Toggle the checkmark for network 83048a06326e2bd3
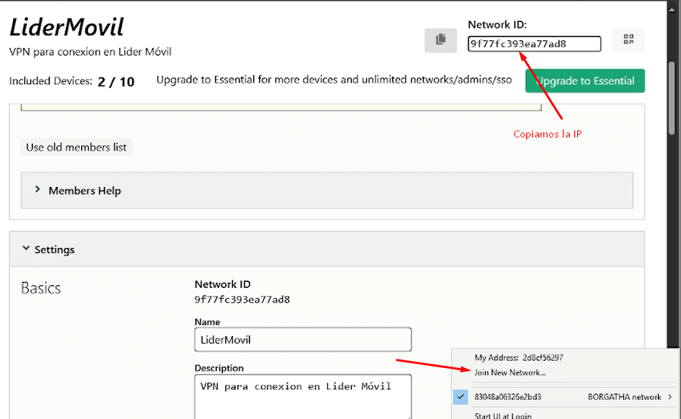 point(461,397)
